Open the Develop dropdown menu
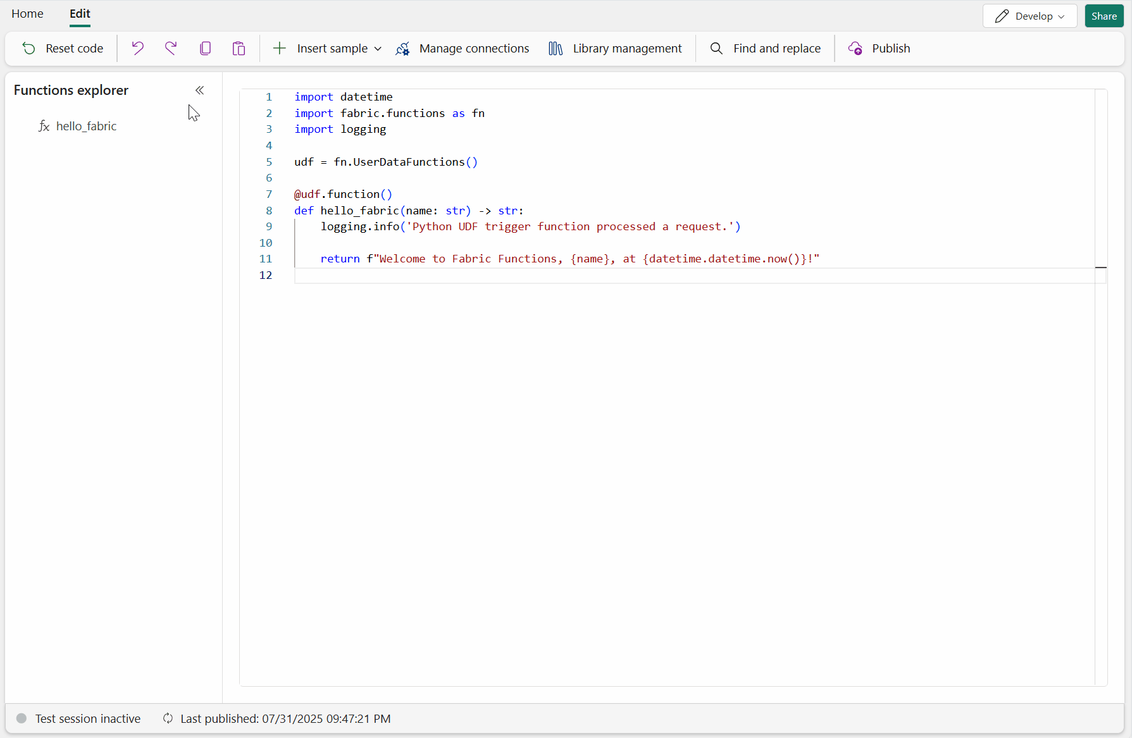Viewport: 1132px width, 738px height. [x=1029, y=16]
